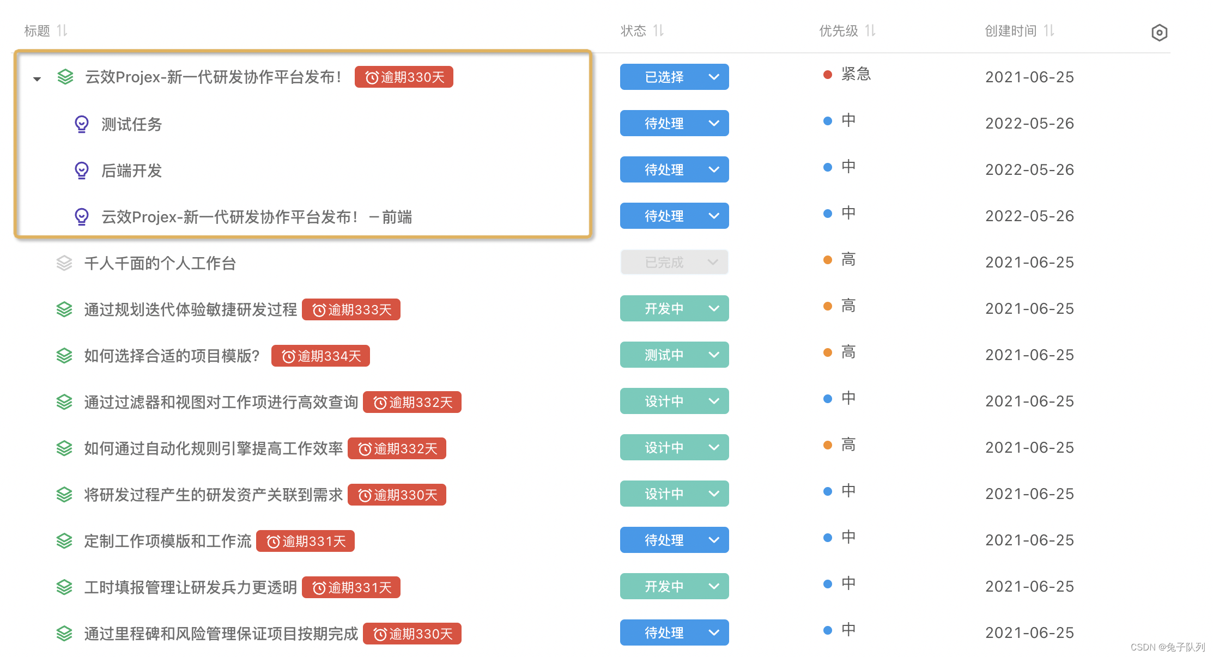Open 通过规划迭代体验敏捷研发过程 work item

click(190, 309)
